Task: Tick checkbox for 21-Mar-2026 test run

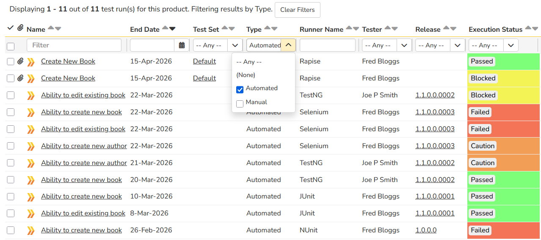Action: coord(11,163)
